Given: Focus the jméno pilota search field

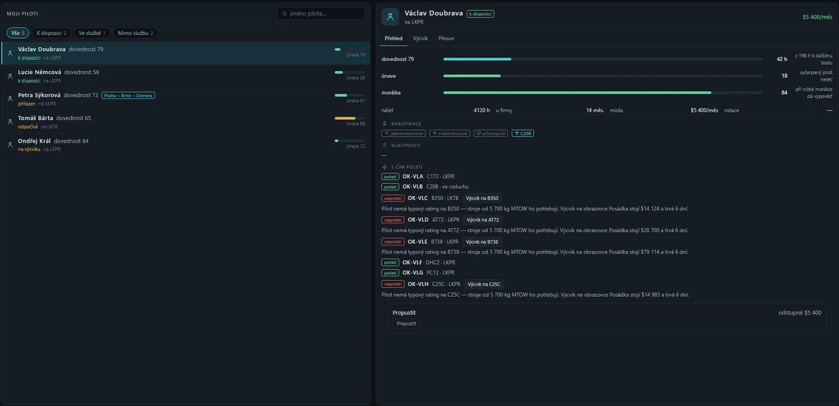Looking at the screenshot, I should click(x=321, y=13).
